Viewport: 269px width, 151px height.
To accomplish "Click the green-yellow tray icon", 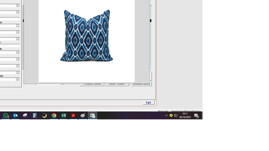I will (171, 116).
